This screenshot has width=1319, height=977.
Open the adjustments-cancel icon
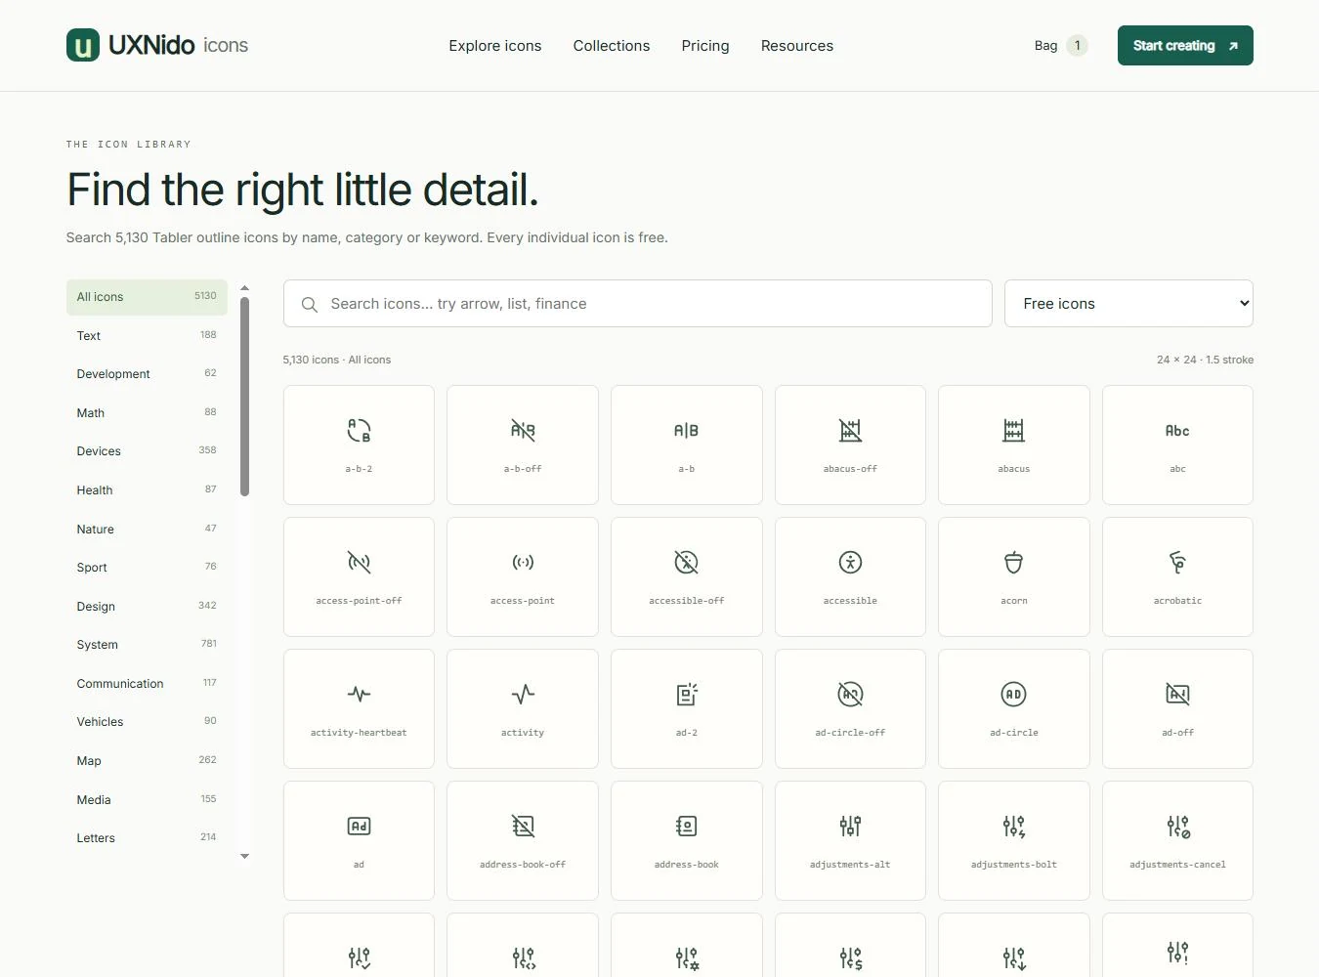pos(1177,840)
